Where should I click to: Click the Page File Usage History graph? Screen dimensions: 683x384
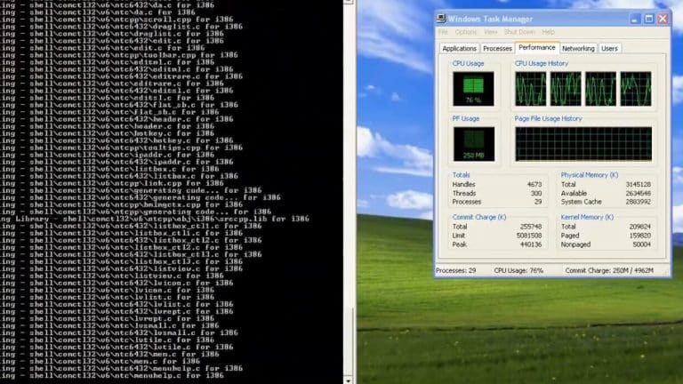coord(583,144)
